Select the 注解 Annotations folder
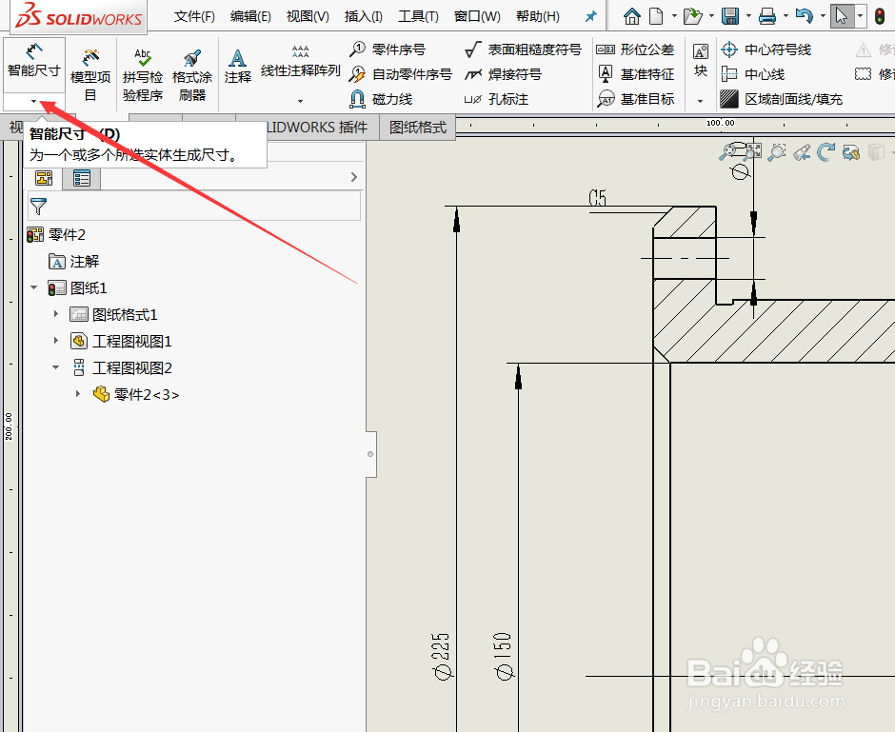Viewport: 895px width, 732px height. [x=73, y=262]
